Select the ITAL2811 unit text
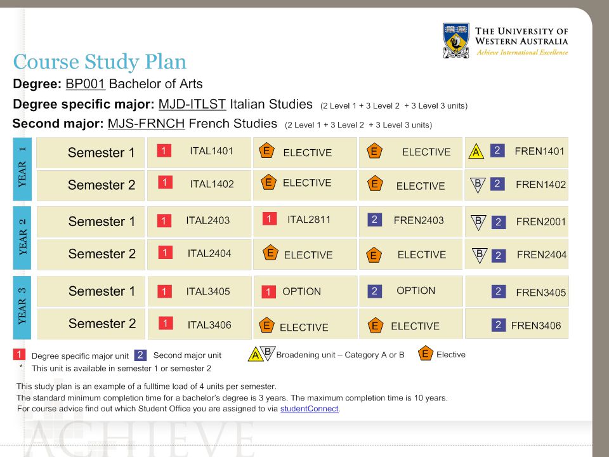This screenshot has height=457, width=609. 309,220
